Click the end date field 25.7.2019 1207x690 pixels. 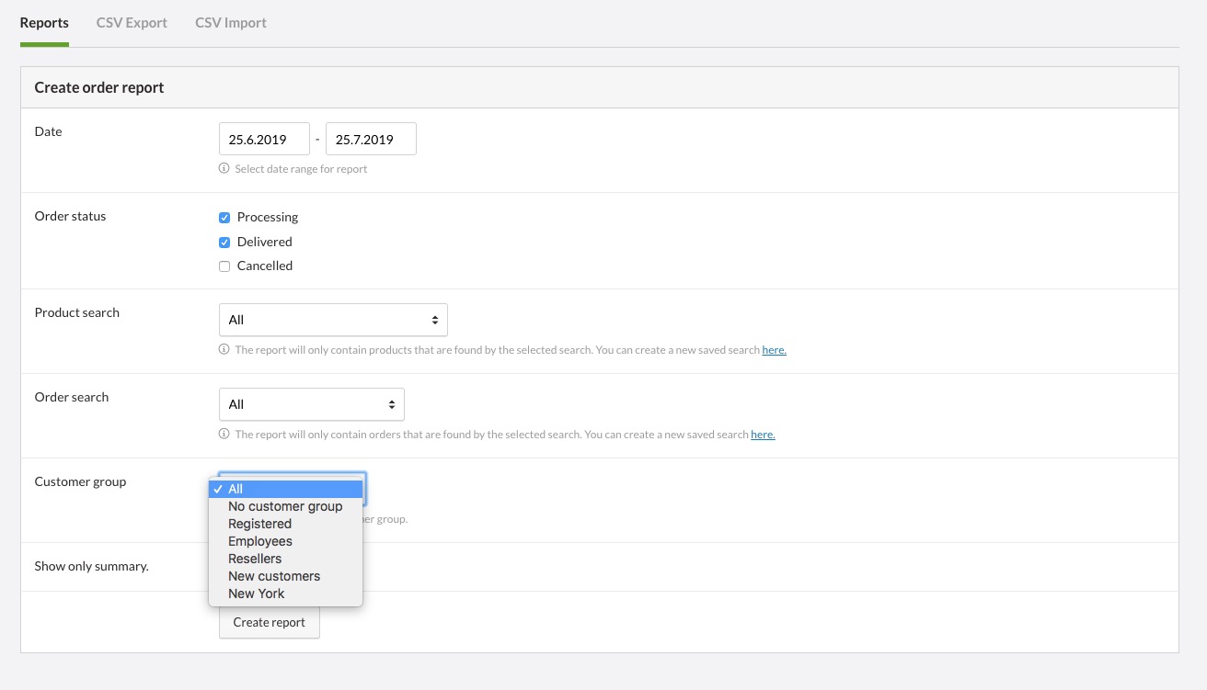point(371,140)
